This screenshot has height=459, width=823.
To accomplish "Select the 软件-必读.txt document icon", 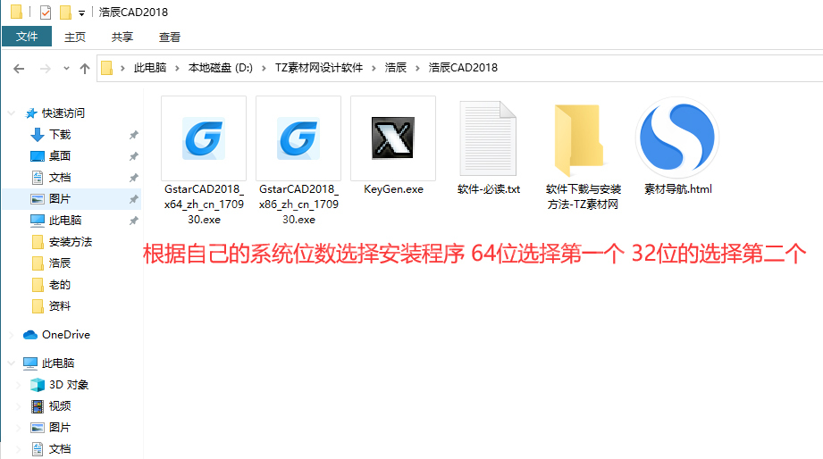I will [x=488, y=138].
